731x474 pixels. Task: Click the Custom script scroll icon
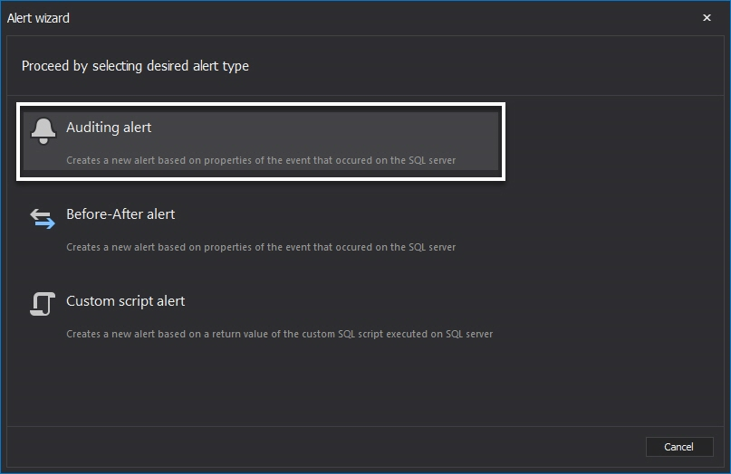[43, 304]
